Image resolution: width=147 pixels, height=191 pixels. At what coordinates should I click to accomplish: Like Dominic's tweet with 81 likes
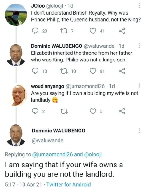(x=93, y=71)
